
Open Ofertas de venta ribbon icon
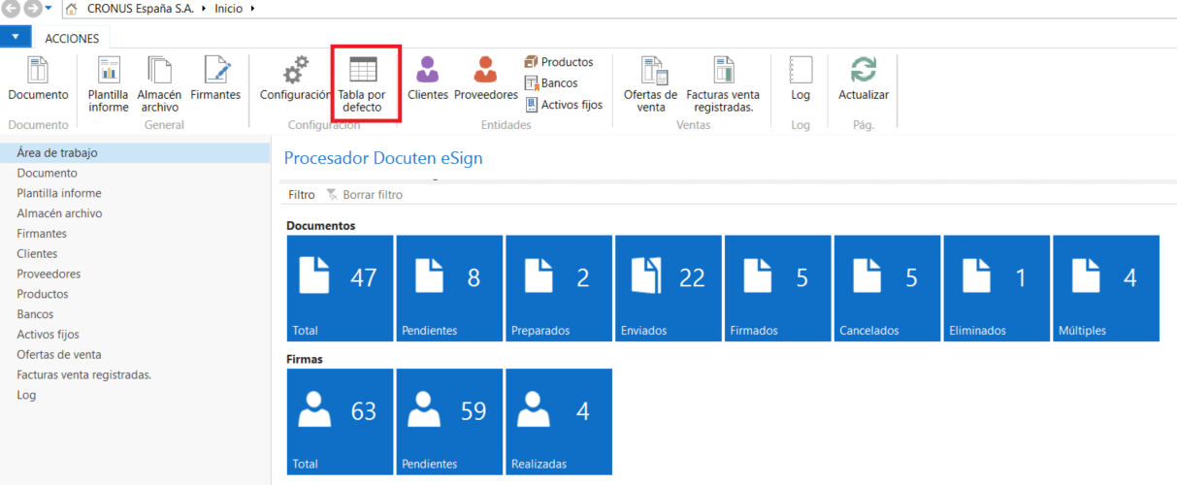650,83
